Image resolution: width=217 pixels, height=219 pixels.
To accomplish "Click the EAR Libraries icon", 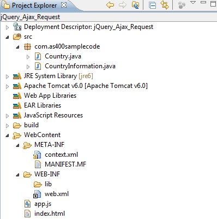I will pyautogui.click(x=17, y=106).
